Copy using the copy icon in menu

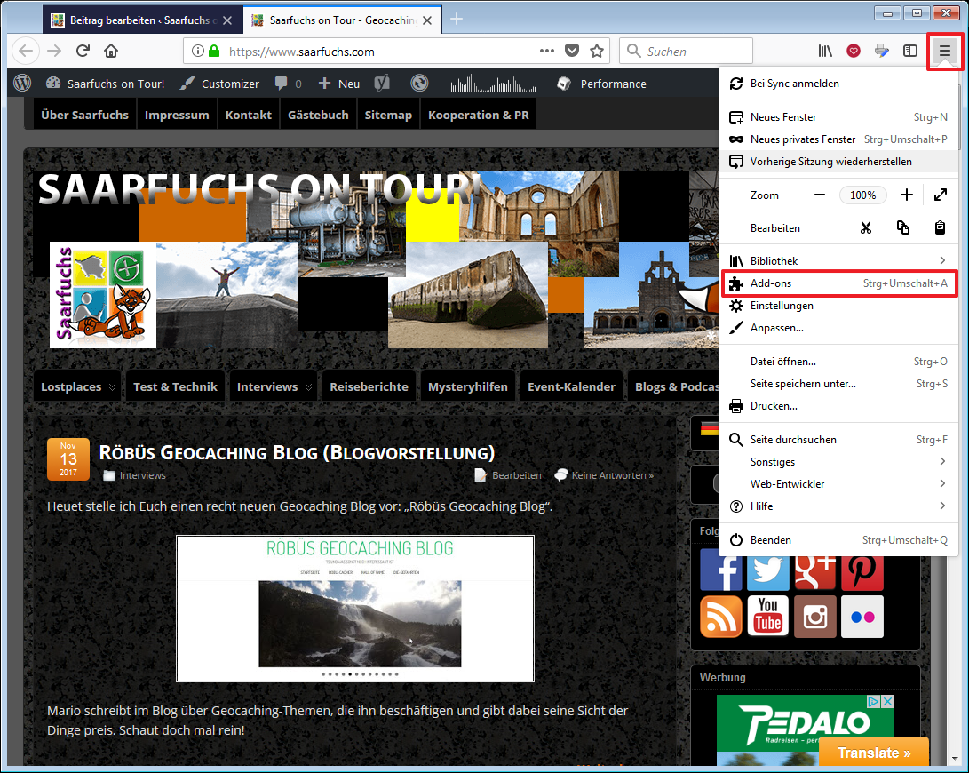pyautogui.click(x=903, y=228)
